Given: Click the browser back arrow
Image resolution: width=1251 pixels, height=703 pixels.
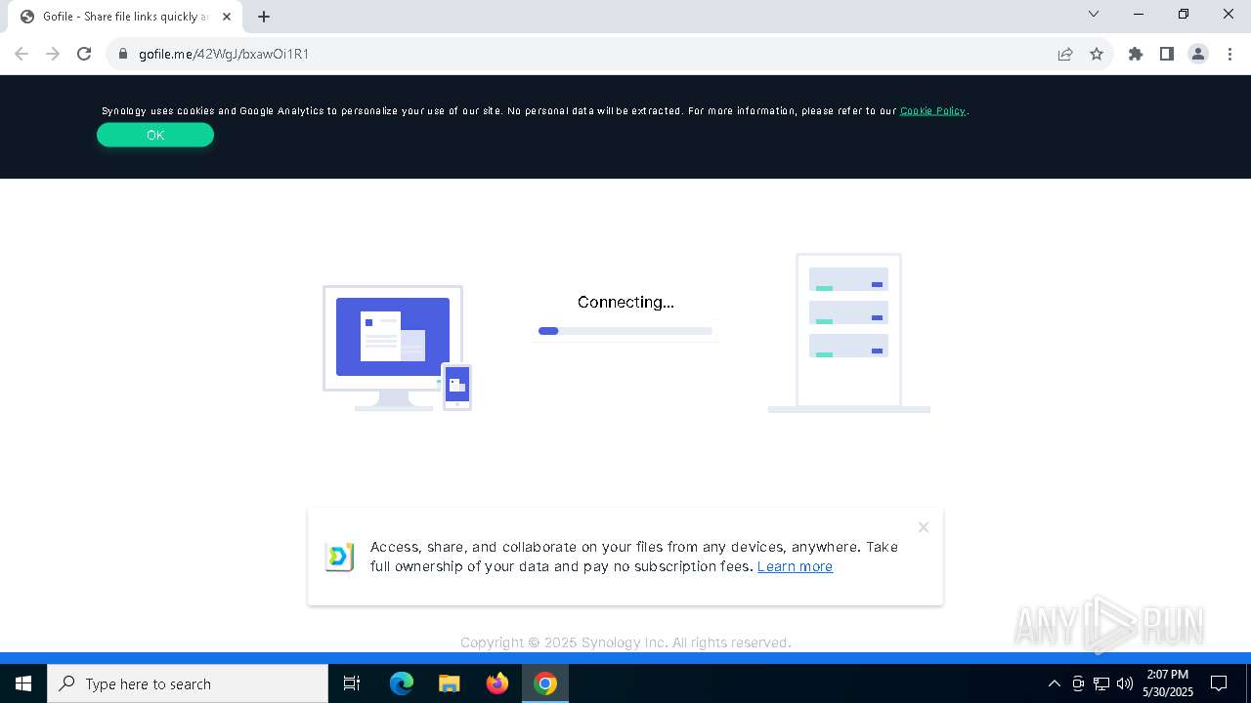Looking at the screenshot, I should 22,54.
